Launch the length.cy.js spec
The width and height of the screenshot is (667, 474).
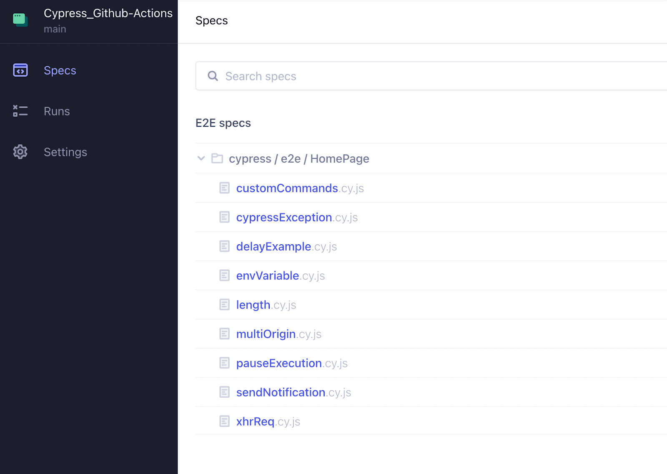click(266, 305)
